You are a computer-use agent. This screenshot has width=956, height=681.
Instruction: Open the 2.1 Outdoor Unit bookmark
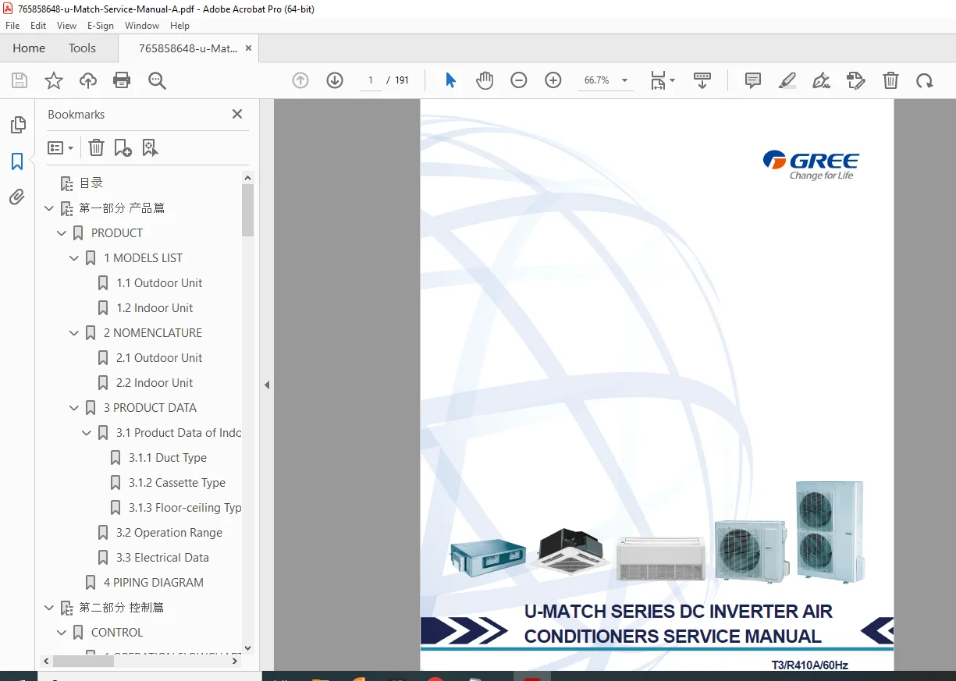(159, 358)
